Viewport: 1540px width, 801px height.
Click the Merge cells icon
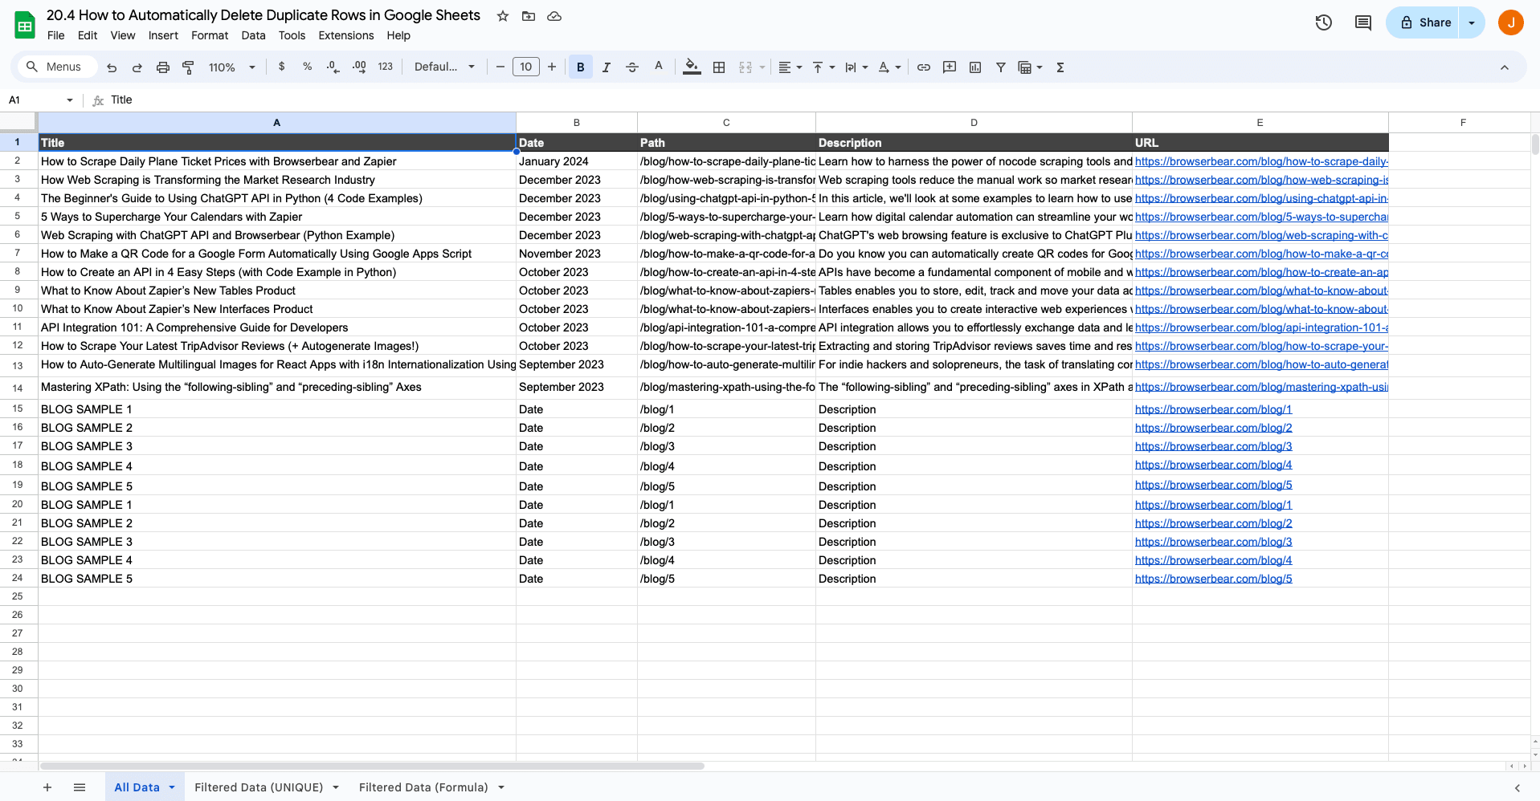coord(745,67)
